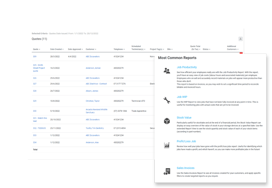
Task: Click the Job Productivity people icon
Action: (167, 70)
